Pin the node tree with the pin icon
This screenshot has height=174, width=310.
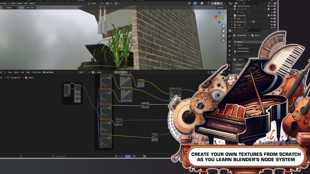click(x=130, y=72)
